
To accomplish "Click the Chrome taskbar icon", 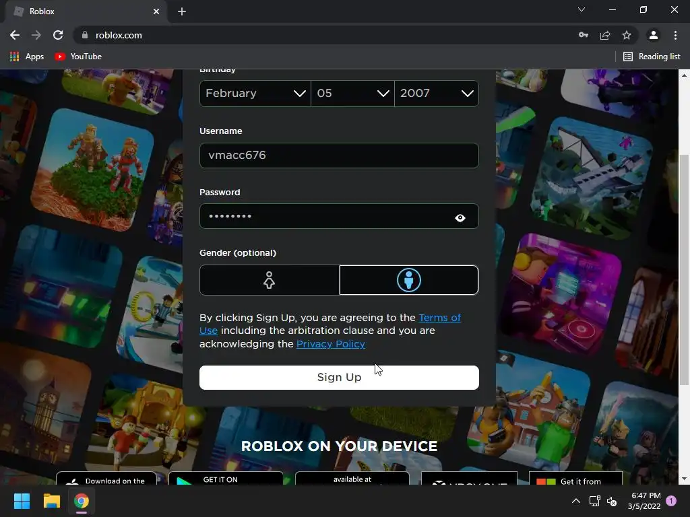I will (82, 501).
